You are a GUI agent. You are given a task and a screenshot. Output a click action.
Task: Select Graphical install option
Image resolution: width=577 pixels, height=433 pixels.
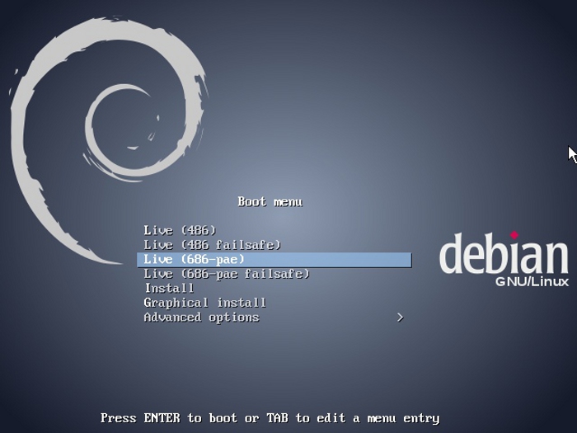pos(204,303)
